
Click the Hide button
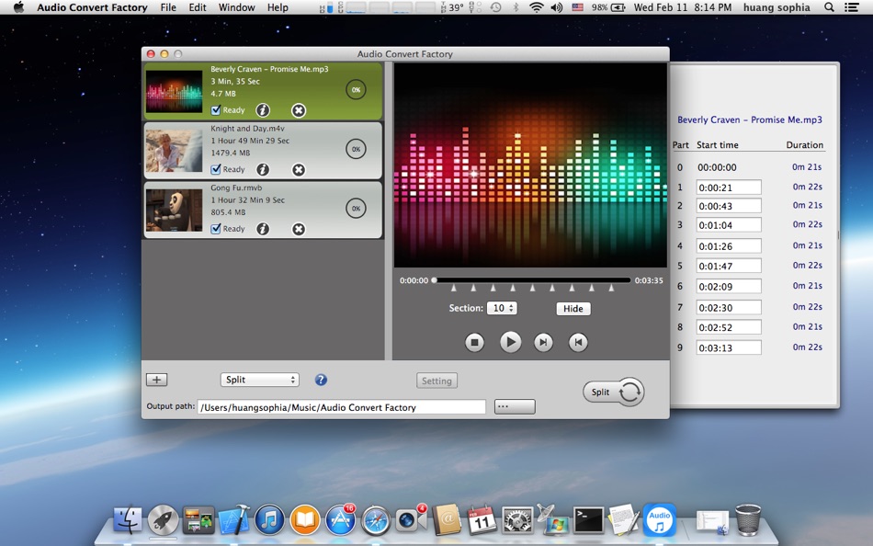click(573, 309)
